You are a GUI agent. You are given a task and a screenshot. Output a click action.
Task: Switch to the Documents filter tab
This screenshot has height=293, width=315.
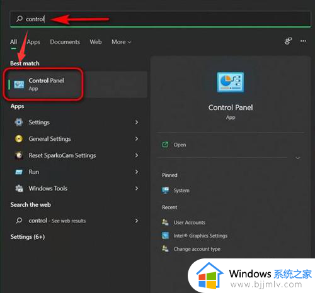[x=65, y=42]
